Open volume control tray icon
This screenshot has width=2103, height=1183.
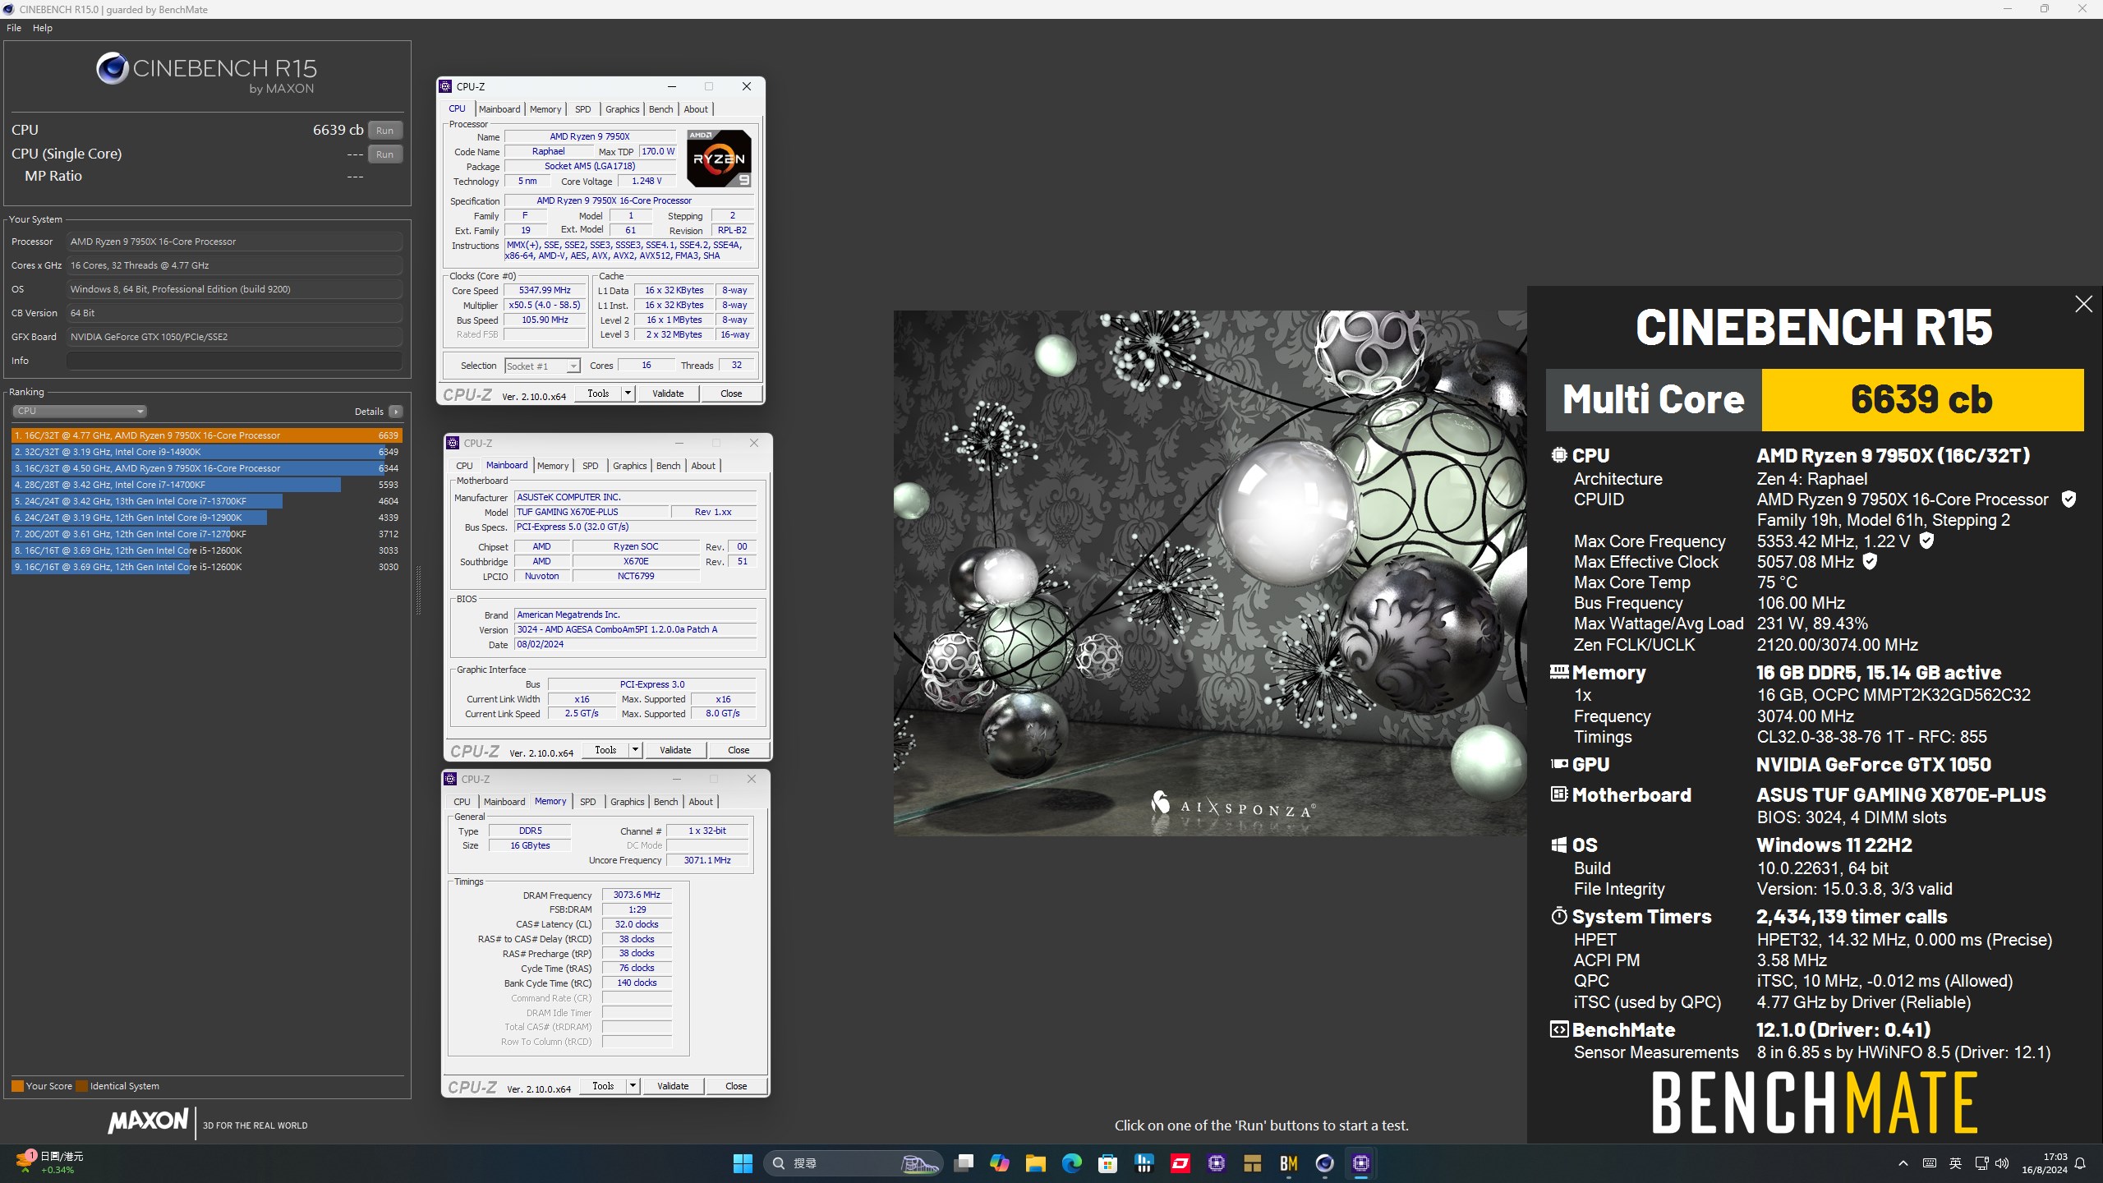[x=2002, y=1163]
